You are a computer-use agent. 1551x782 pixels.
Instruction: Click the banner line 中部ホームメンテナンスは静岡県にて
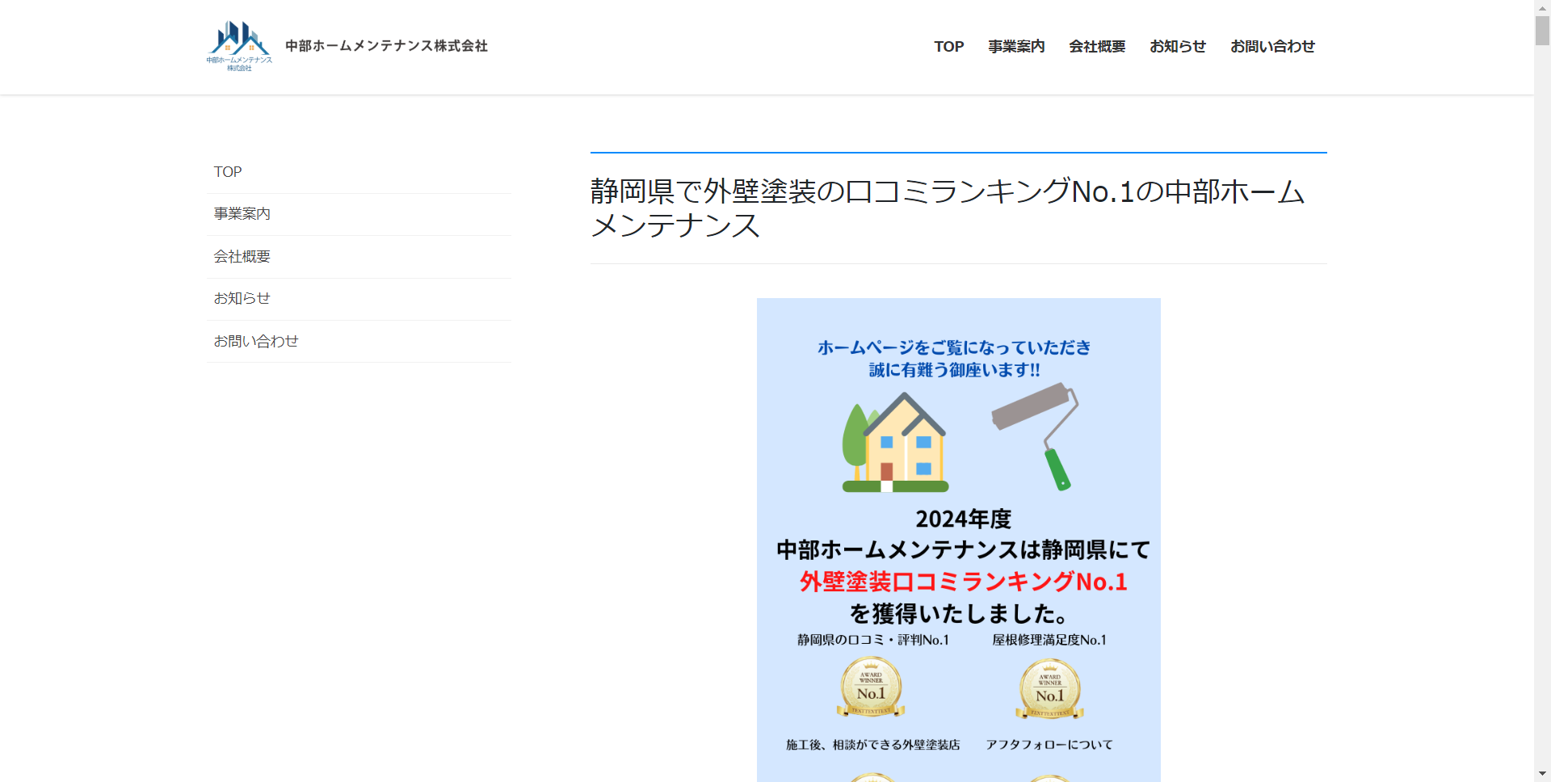(963, 550)
